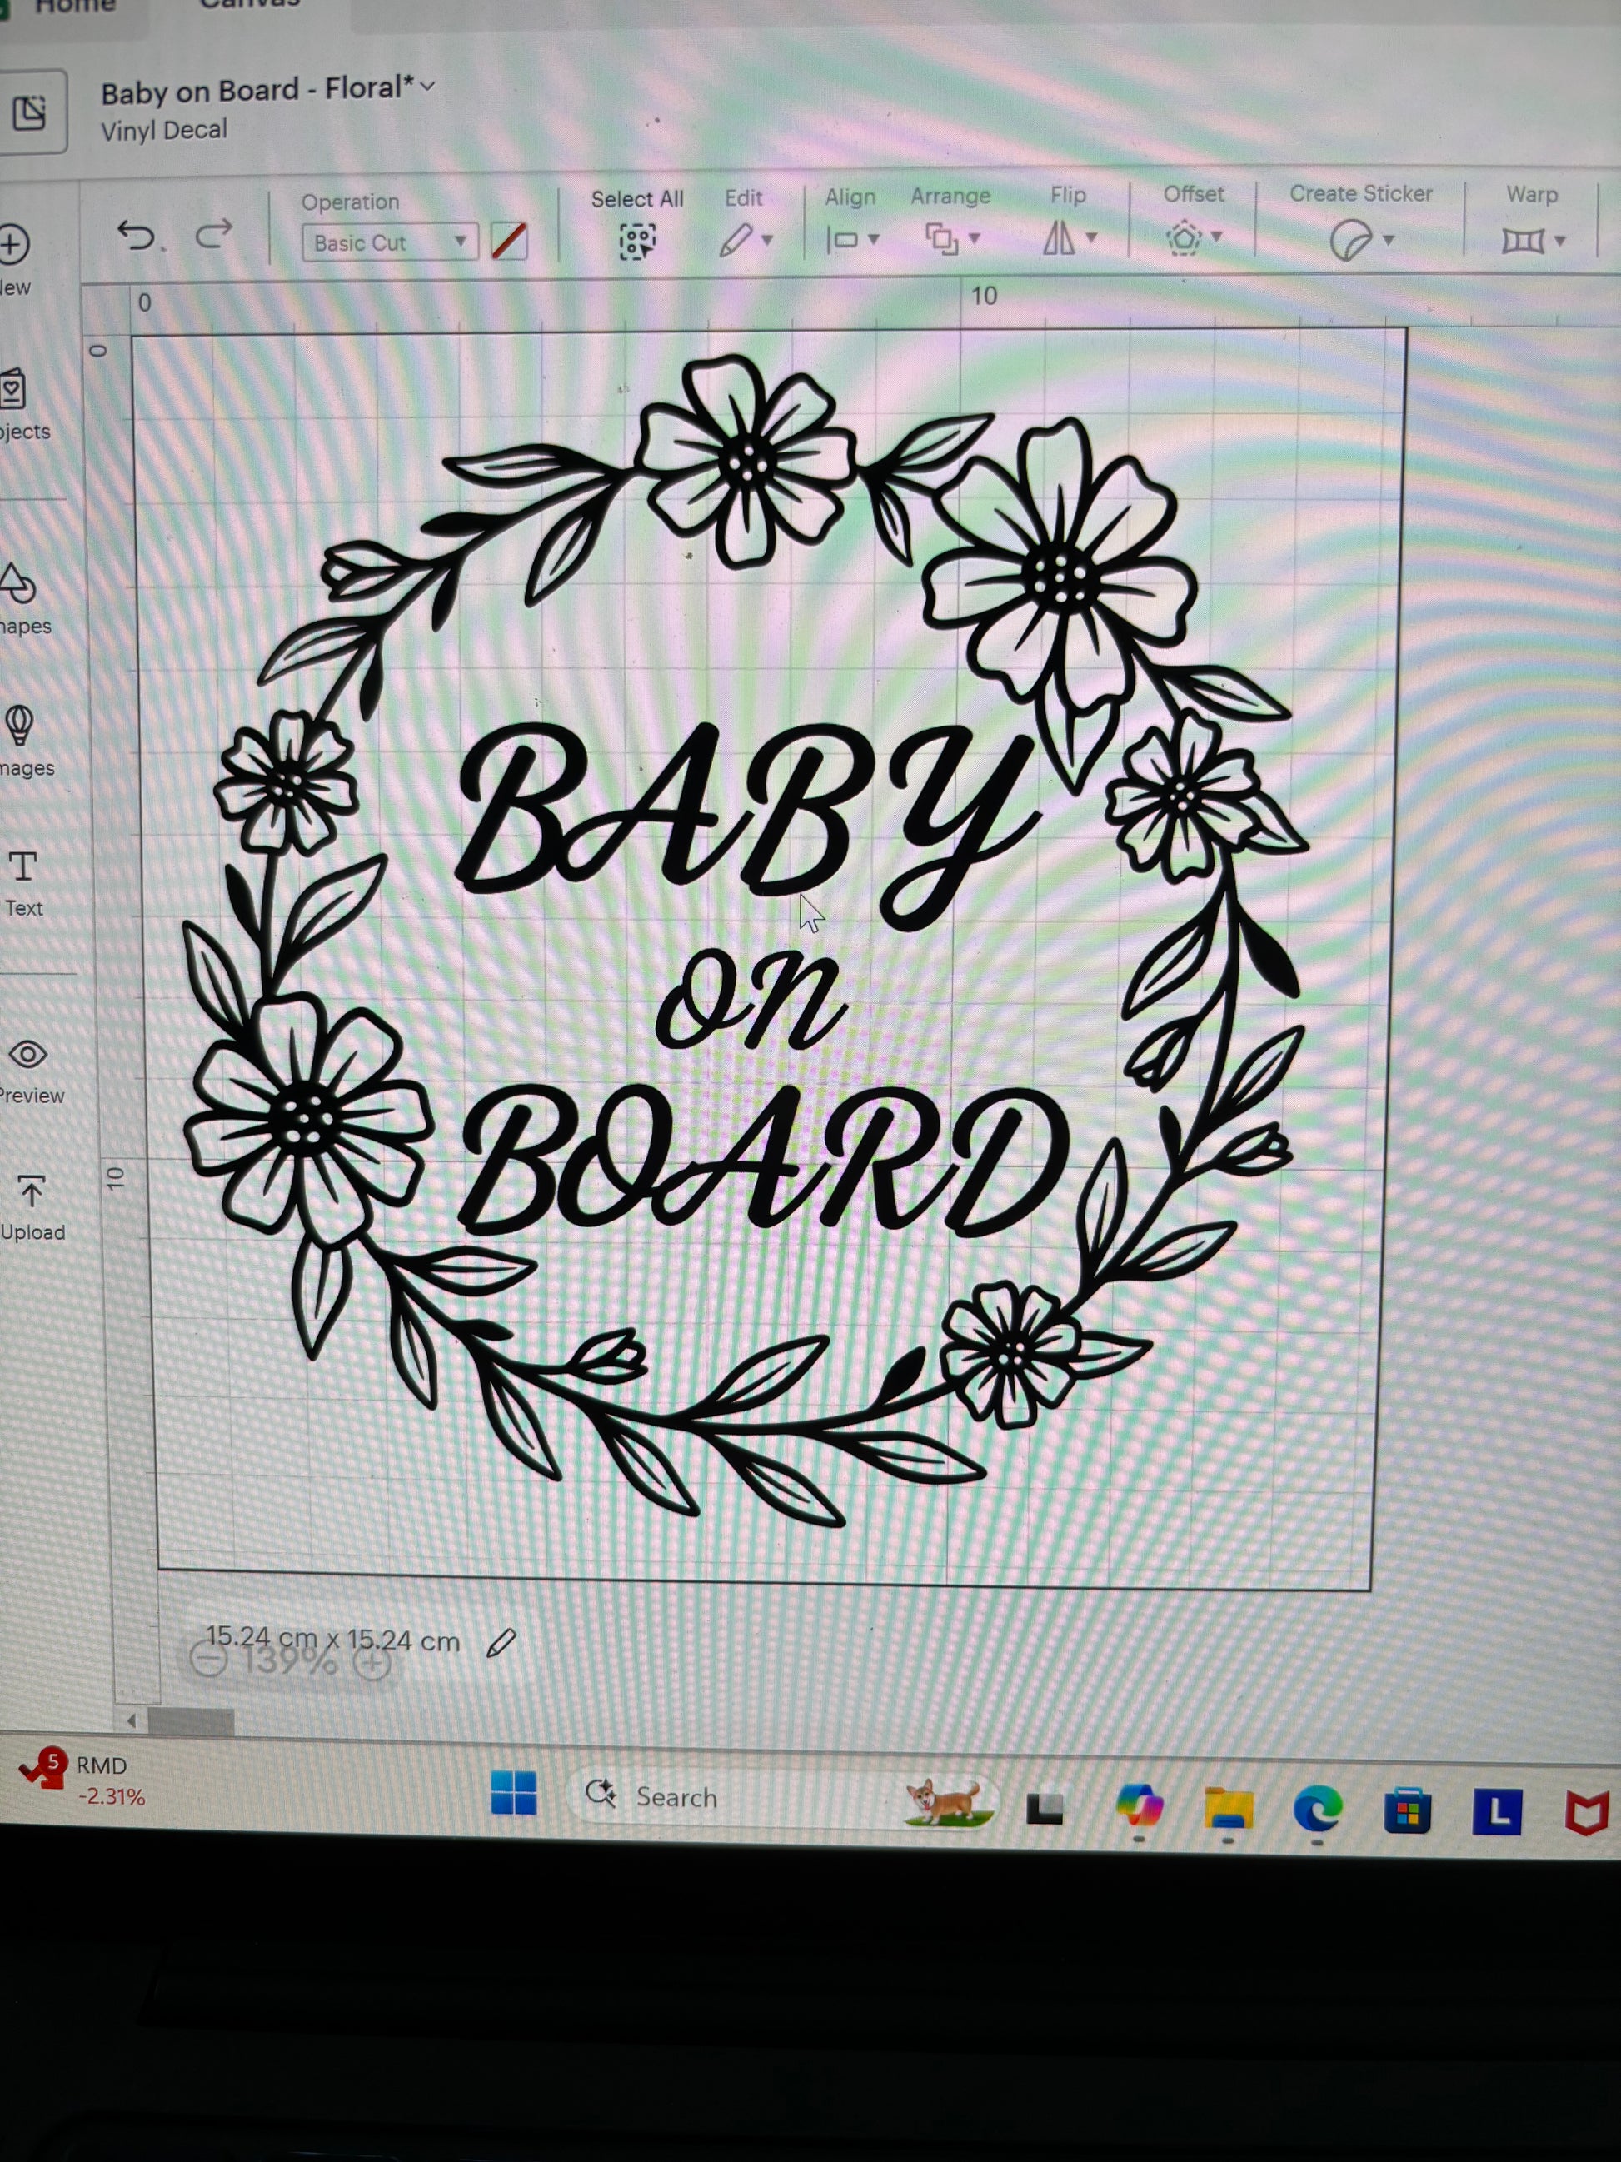
Task: Click the operation color swatch
Action: click(509, 242)
